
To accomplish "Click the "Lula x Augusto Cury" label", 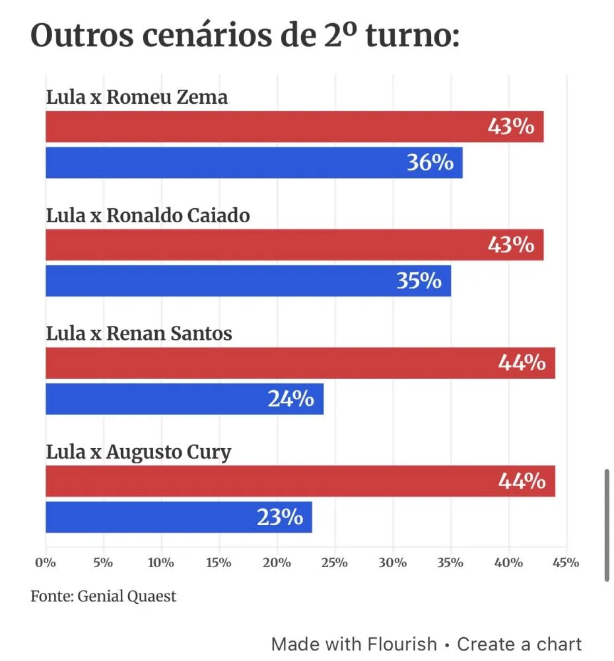I will click(x=139, y=452).
